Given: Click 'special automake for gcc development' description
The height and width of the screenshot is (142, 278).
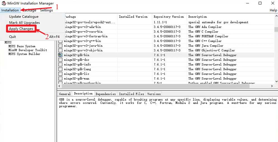Looking at the screenshot, I should pos(218,22).
